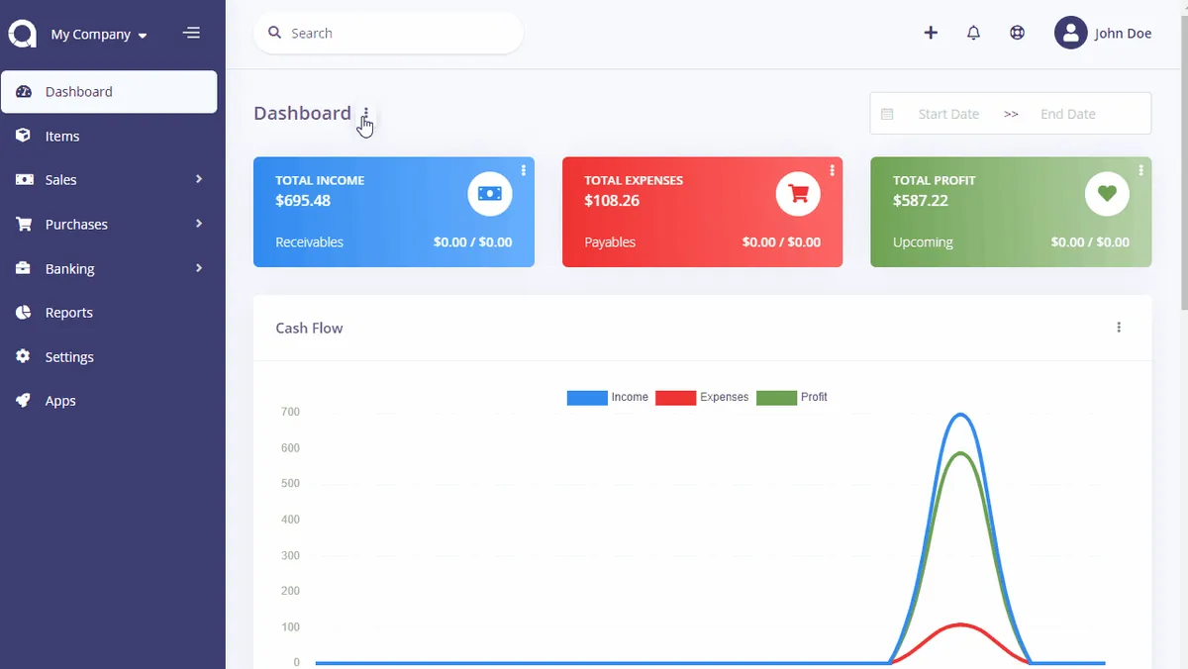Open Cash Flow widget options dots
This screenshot has height=669, width=1188.
(x=1119, y=328)
